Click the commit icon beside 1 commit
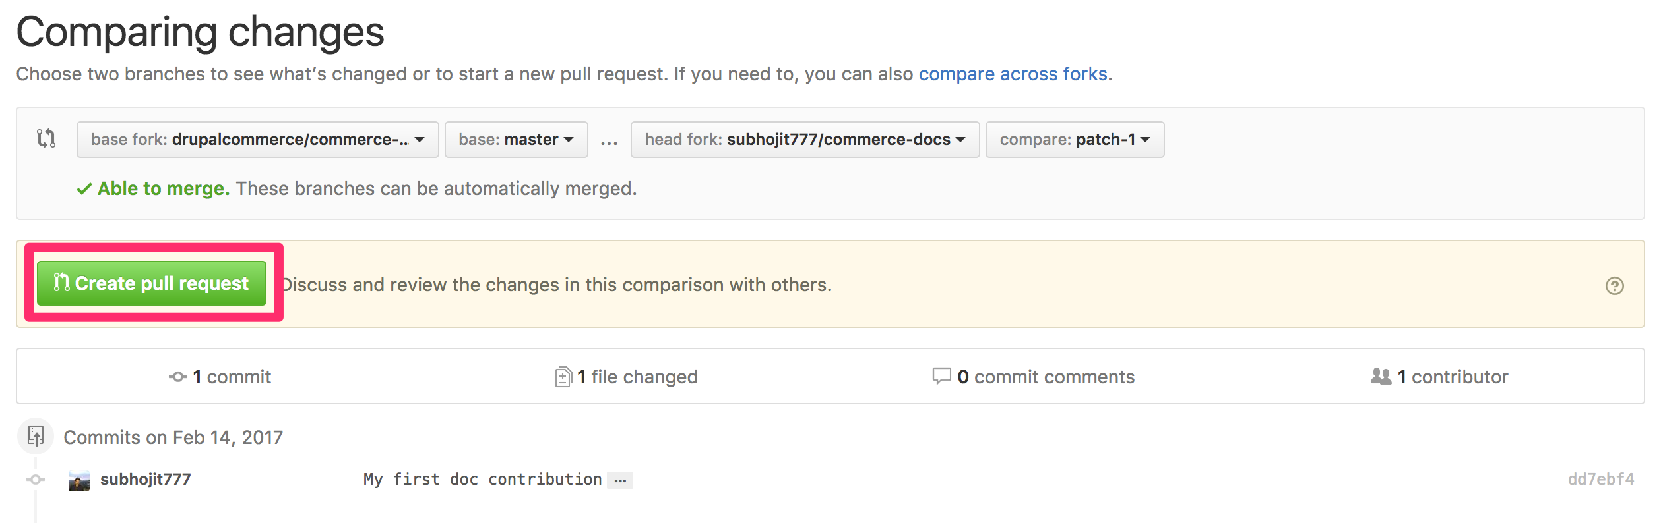The height and width of the screenshot is (523, 1661). click(x=178, y=377)
